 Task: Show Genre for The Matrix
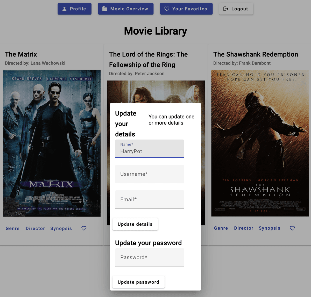tap(13, 228)
